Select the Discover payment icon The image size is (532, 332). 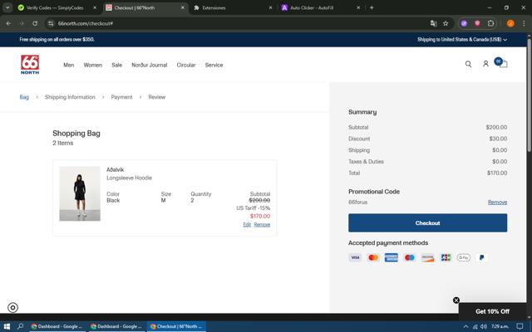point(427,257)
